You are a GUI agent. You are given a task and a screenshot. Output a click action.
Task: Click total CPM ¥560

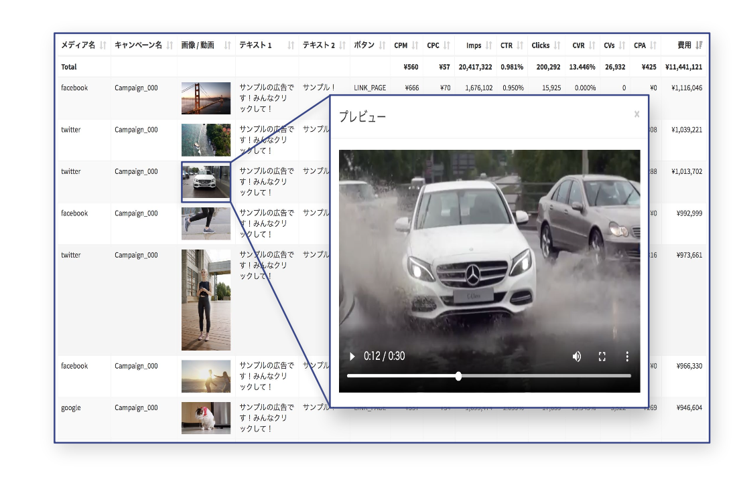point(411,67)
